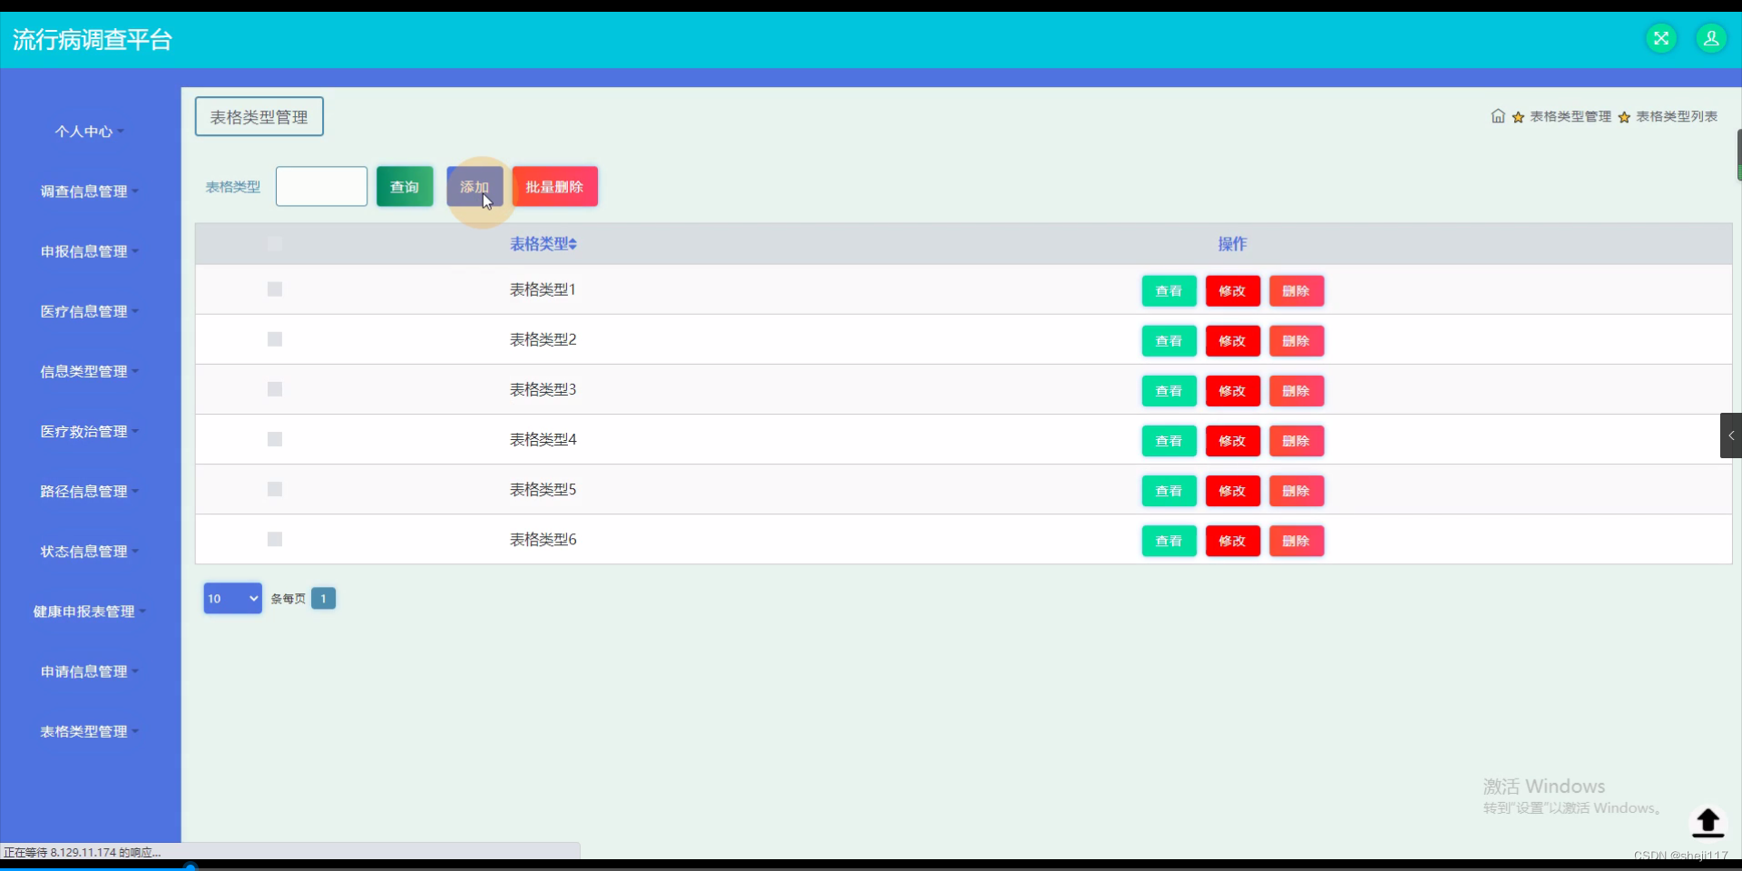Expand 路径信息管理 sidebar menu
The width and height of the screenshot is (1742, 871).
point(89,491)
